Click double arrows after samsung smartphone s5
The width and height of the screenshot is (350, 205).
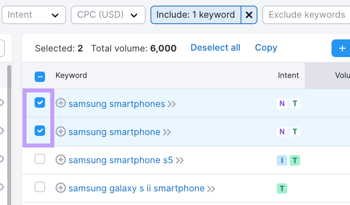tap(180, 160)
